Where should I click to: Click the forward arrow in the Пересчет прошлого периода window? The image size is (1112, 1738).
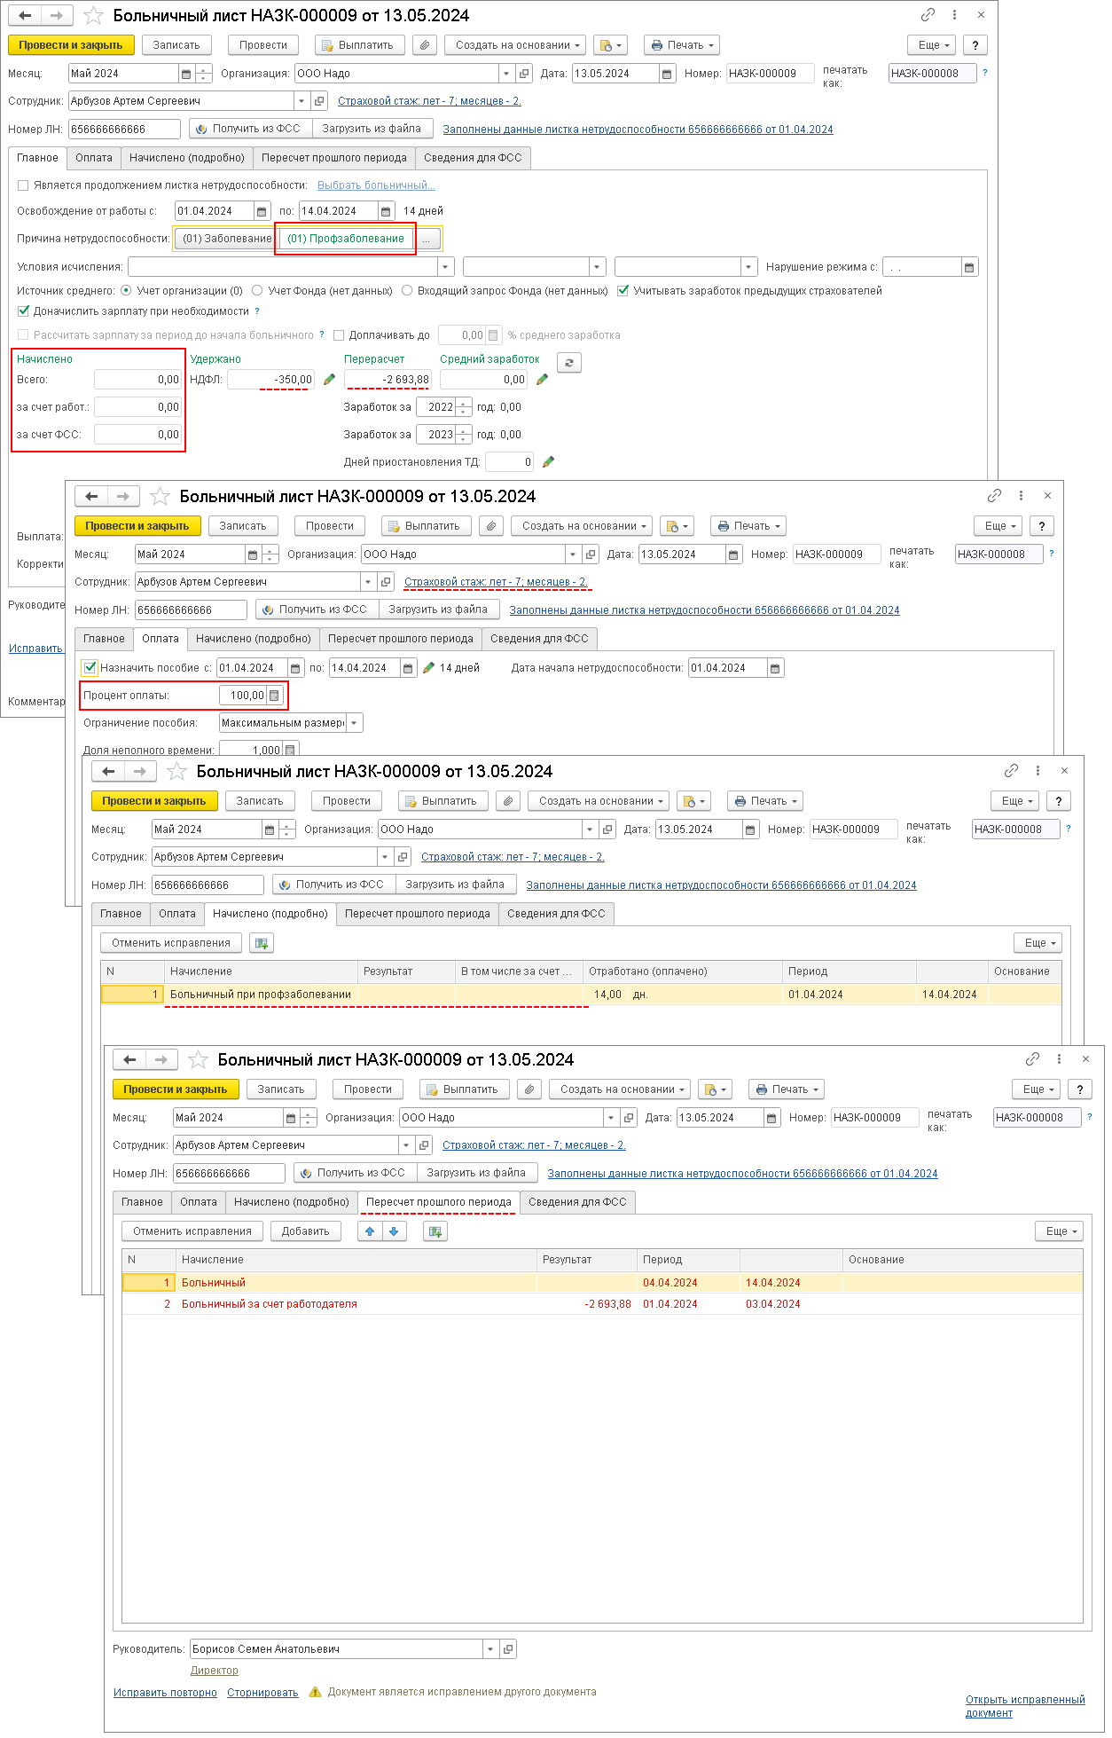[x=161, y=1060]
